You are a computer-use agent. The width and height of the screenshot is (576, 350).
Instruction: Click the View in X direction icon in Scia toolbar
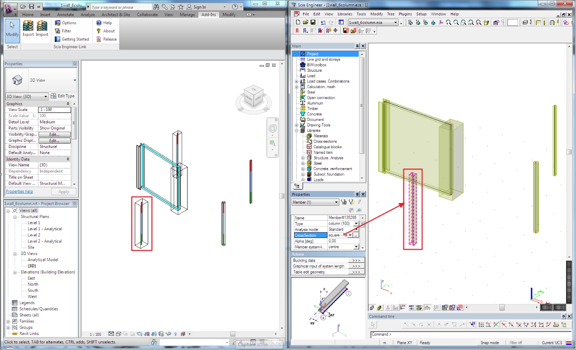point(411,23)
